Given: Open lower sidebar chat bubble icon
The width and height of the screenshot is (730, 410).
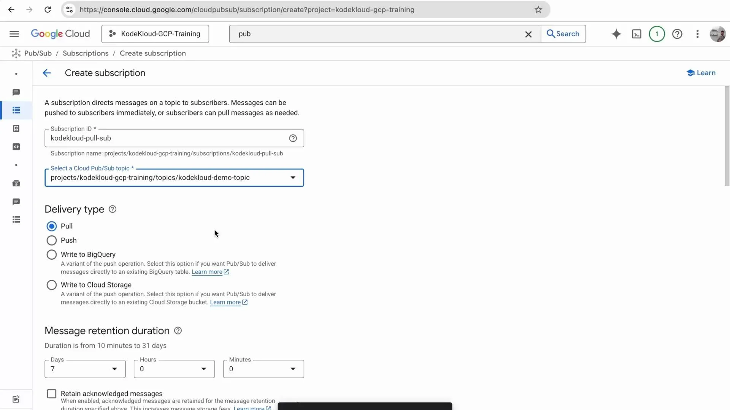Looking at the screenshot, I should tap(16, 202).
